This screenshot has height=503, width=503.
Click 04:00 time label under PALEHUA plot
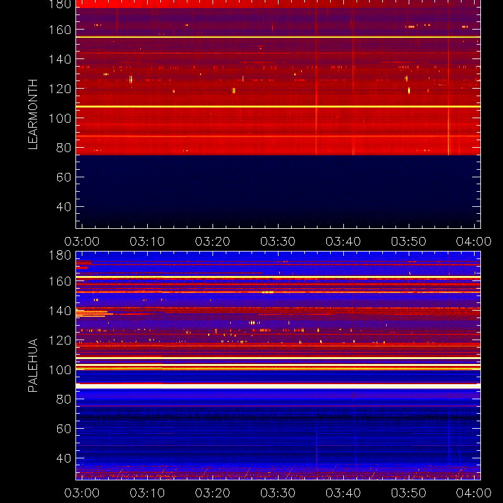click(474, 493)
